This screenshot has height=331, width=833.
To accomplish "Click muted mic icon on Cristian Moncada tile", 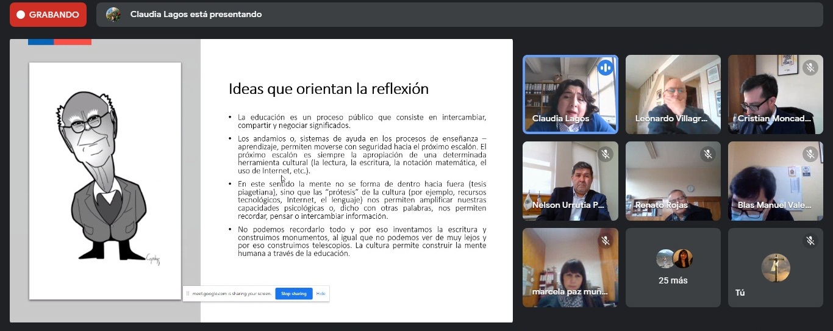I will tap(810, 68).
